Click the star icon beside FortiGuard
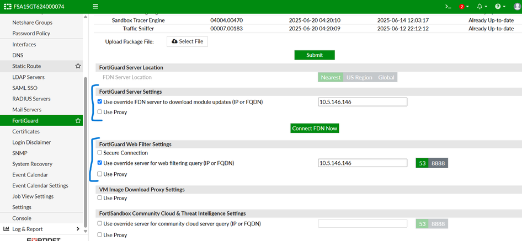Screen dimensions: 522x241 pos(78,121)
